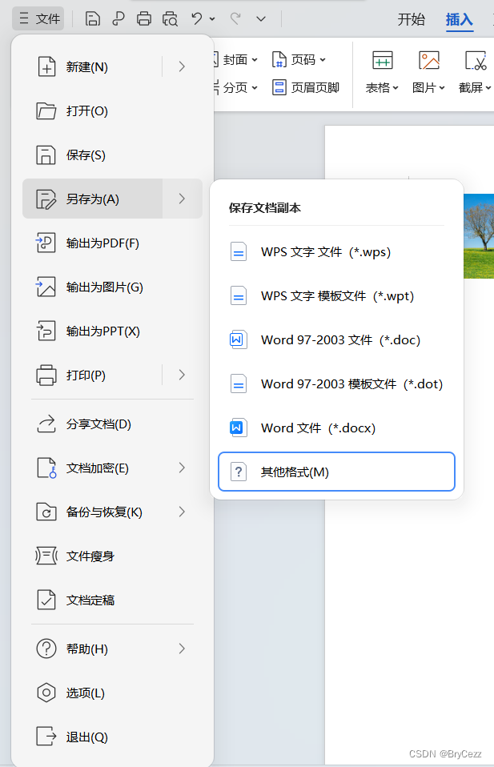Expand the 表格 dropdown arrow

click(396, 88)
